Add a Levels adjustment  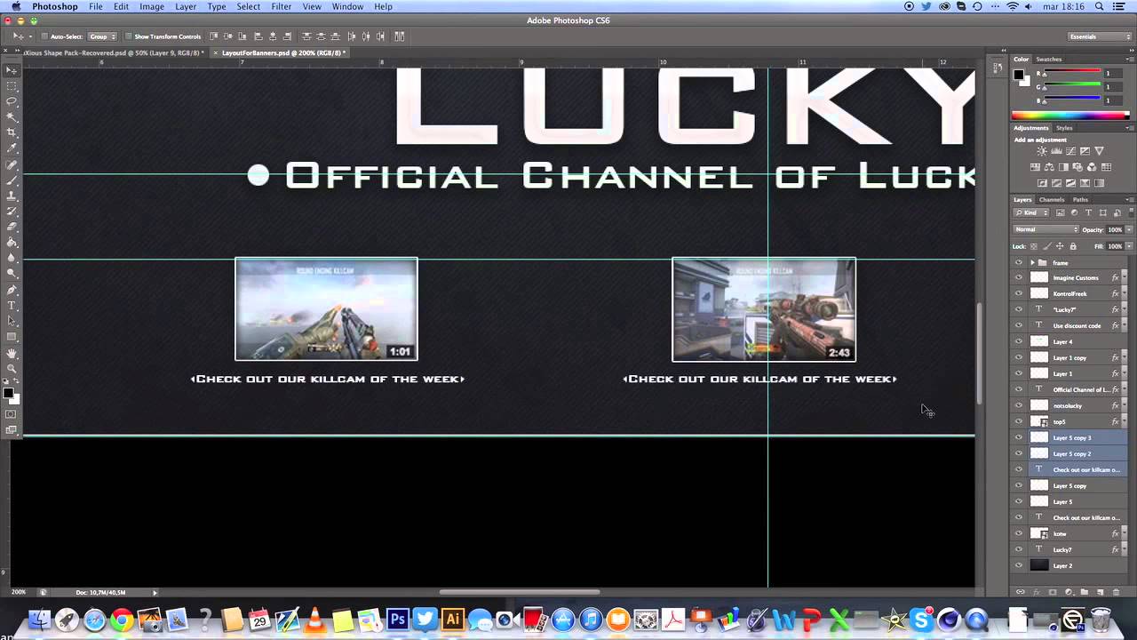tap(1056, 151)
